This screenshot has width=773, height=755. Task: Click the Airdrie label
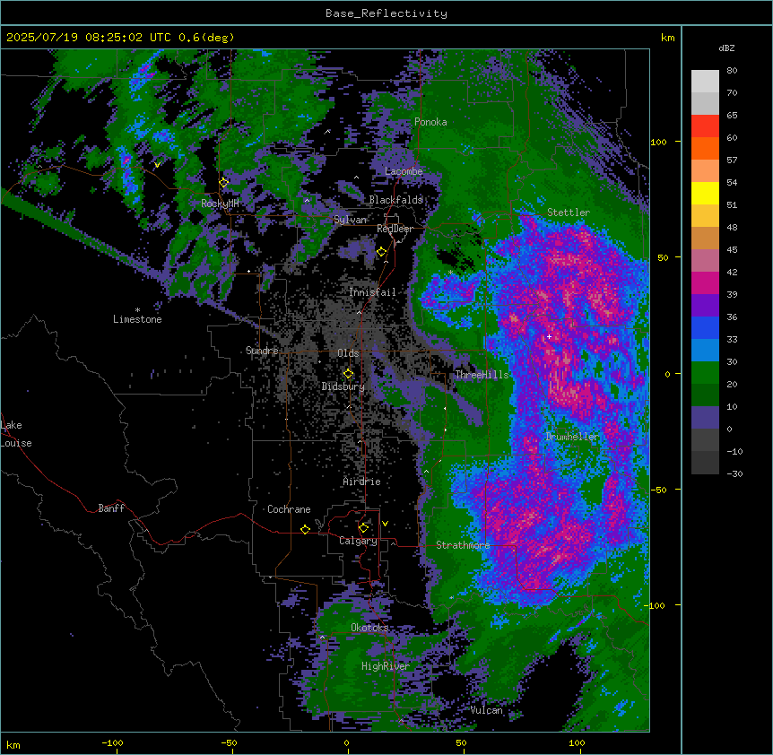pos(361,482)
